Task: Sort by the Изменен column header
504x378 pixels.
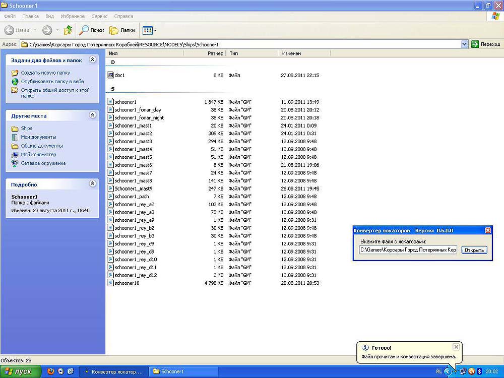Action: pos(304,53)
